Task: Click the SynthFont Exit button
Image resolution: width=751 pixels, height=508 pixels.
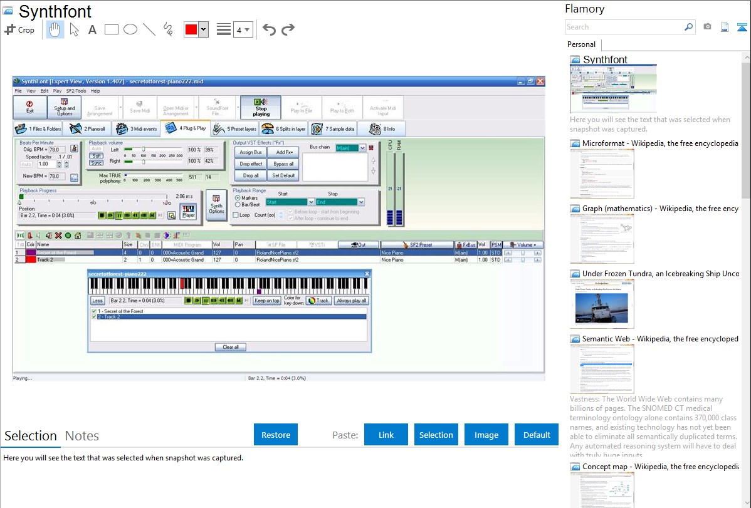Action: coord(29,107)
